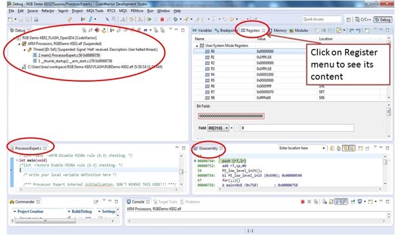
Task: Collapse the Build/Debug section in Commander
Action: coord(69,212)
